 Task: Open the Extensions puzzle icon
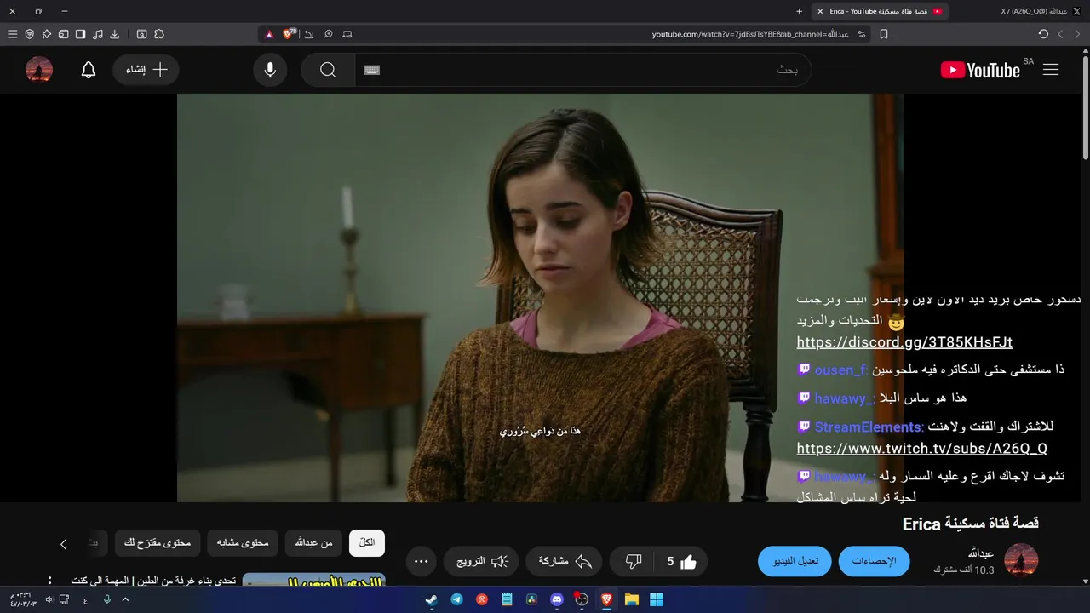pyautogui.click(x=159, y=34)
